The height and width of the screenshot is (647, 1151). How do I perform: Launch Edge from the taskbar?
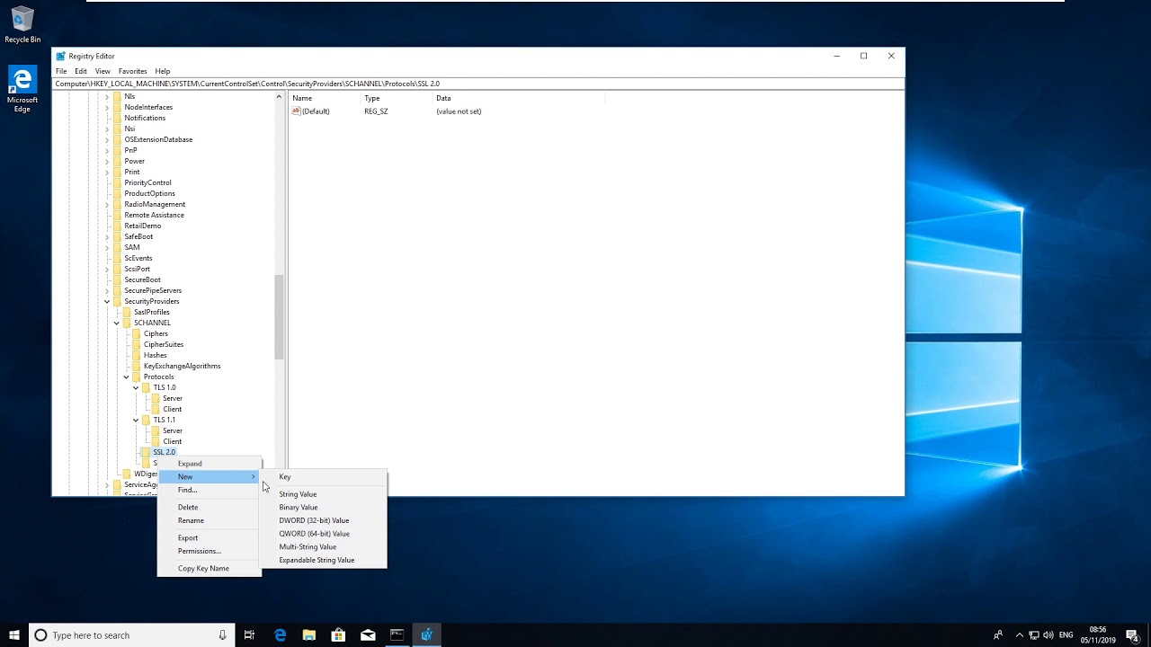coord(281,635)
